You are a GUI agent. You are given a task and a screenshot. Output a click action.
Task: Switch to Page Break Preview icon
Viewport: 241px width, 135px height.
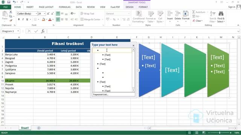[204, 133]
